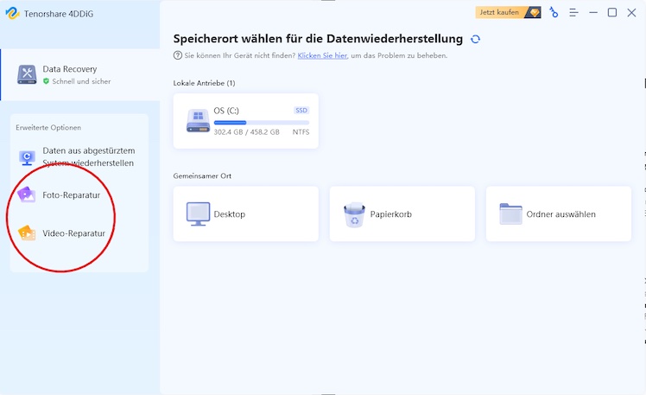Click the Papierkorb recycle bin icon

point(354,214)
